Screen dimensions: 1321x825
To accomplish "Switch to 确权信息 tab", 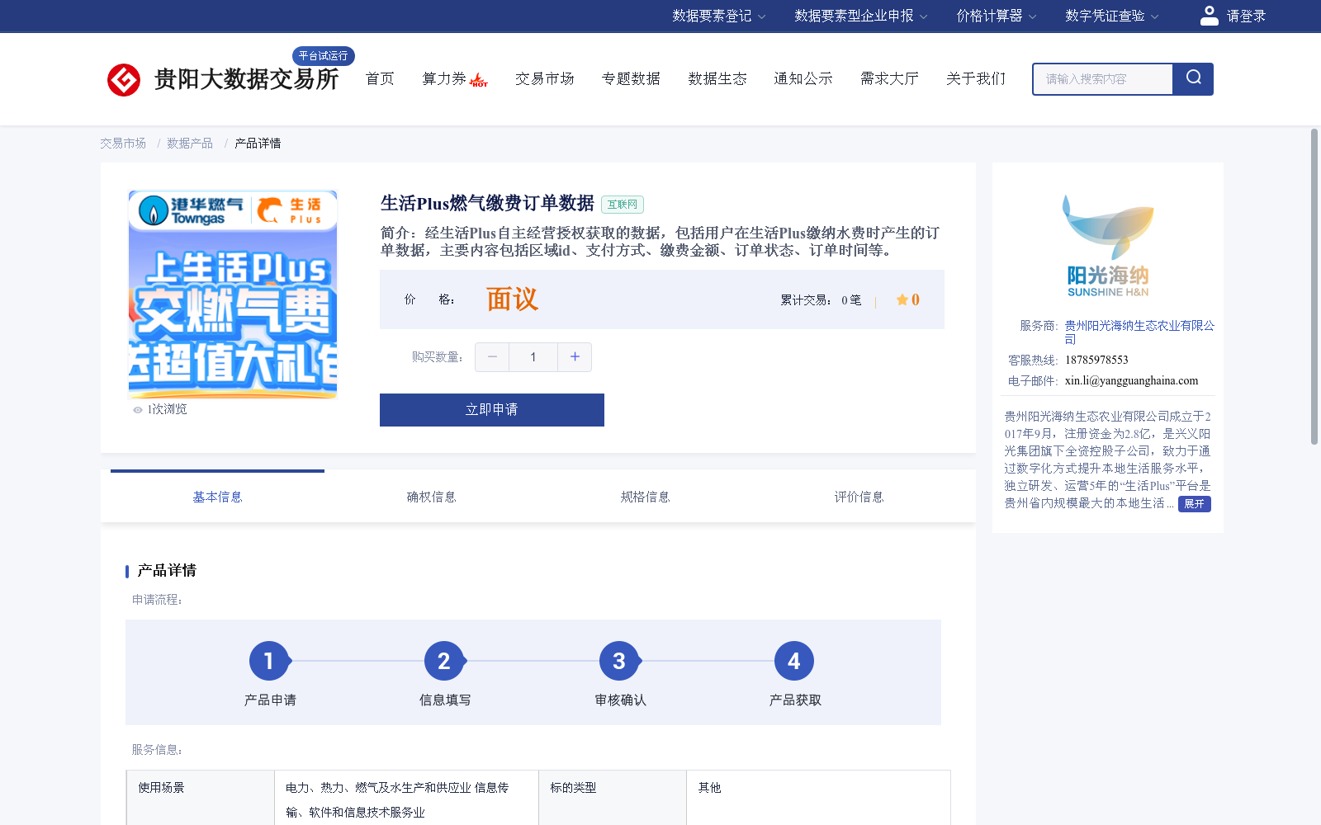I will point(431,497).
